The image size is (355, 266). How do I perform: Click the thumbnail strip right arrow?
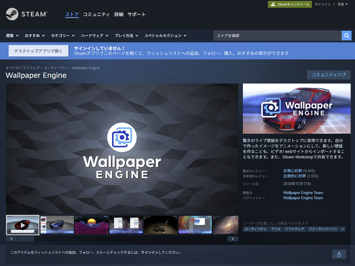(233, 239)
